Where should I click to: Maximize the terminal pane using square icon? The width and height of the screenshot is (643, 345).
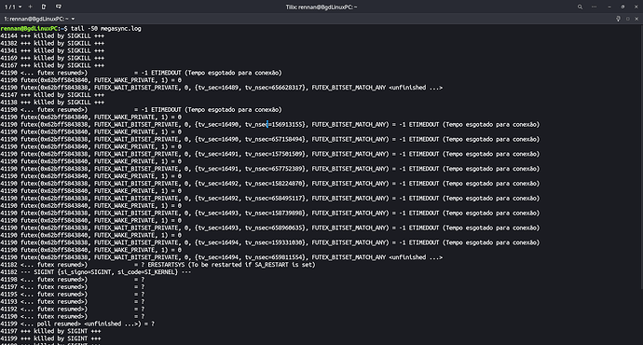[x=628, y=19]
